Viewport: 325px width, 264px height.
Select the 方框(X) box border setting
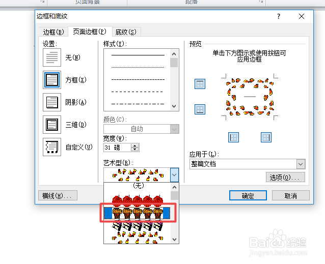(x=52, y=80)
